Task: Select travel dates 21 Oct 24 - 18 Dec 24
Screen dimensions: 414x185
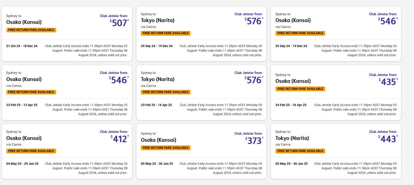Action: (22, 46)
